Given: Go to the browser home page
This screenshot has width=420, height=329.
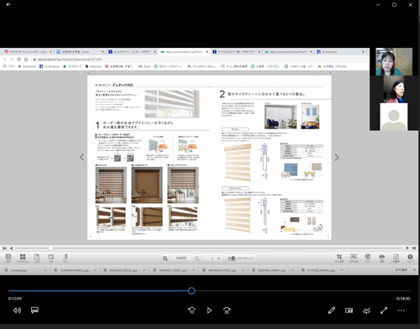Looking at the screenshot, I should coord(26,60).
